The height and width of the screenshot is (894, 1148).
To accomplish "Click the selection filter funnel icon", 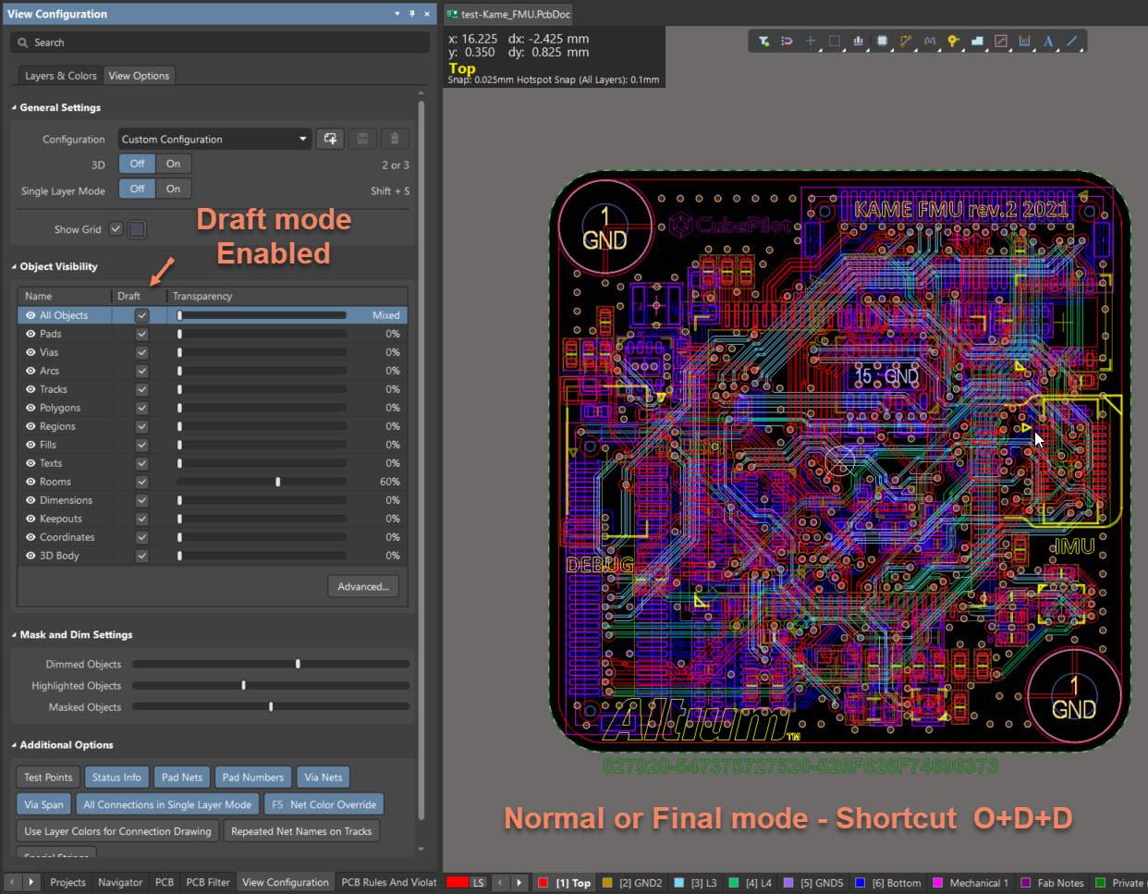I will click(x=763, y=41).
